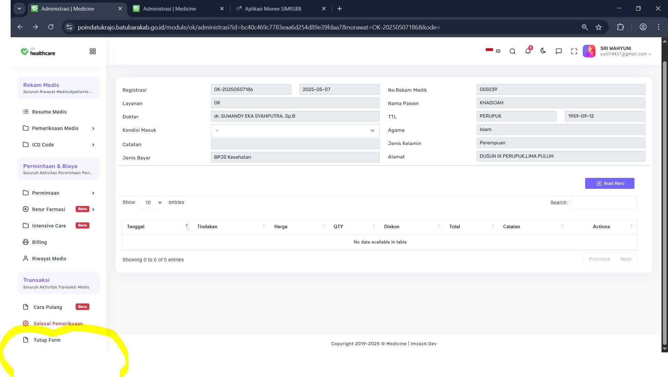Screen dimensions: 668x377
Task: Go forward in browser history
Action: pos(35,27)
